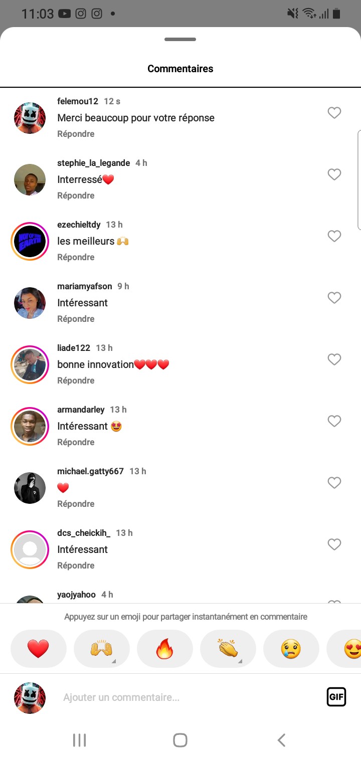Image resolution: width=361 pixels, height=762 pixels.
Task: Like felemou12's comment
Action: (334, 113)
